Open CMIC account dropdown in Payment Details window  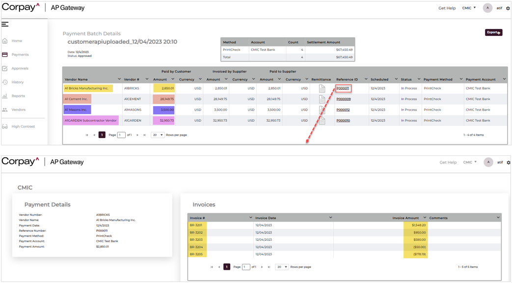tap(470, 163)
